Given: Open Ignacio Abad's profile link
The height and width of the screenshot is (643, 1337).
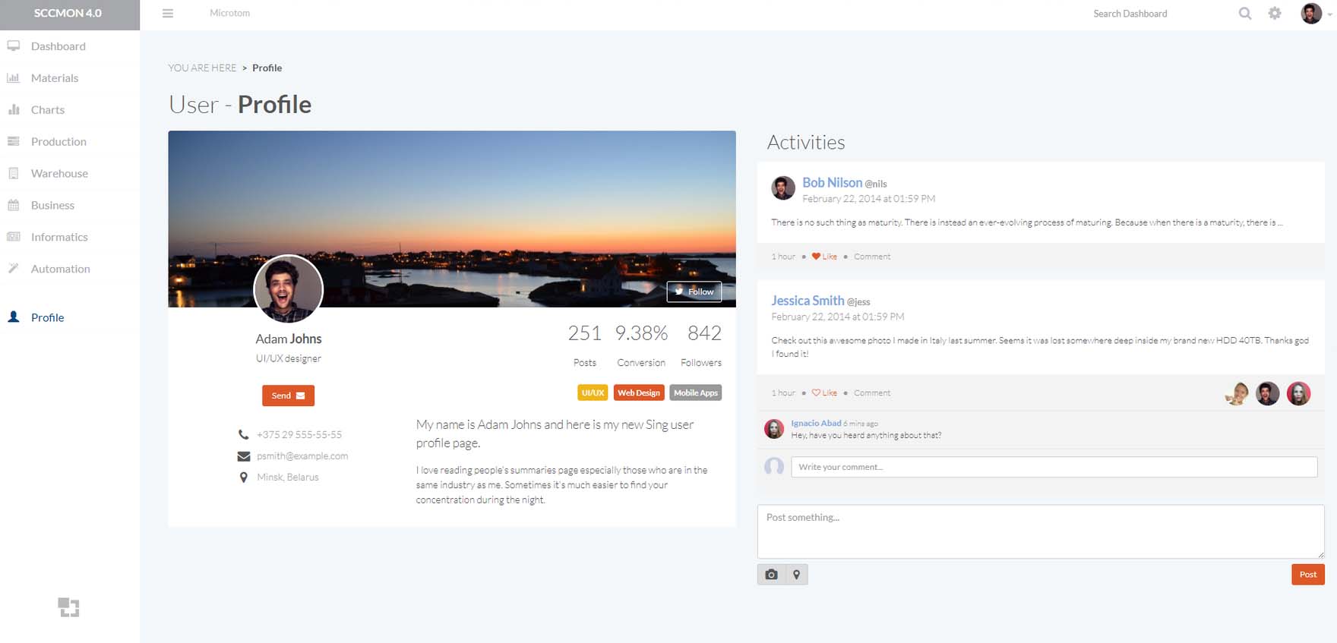Looking at the screenshot, I should click(816, 424).
